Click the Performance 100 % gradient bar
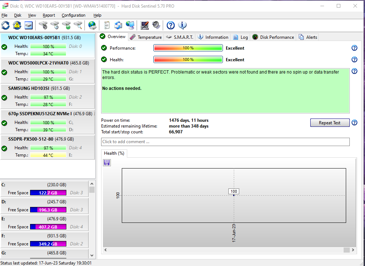 188,48
